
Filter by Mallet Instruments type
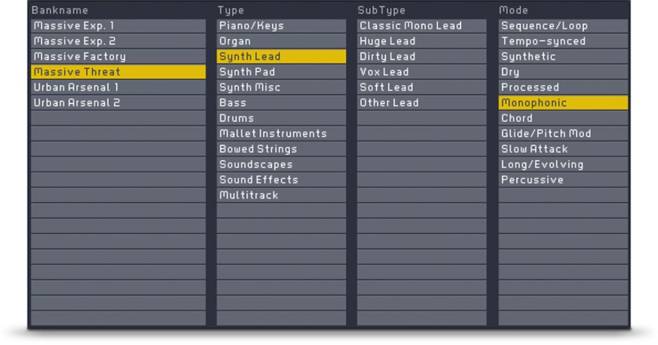tap(281, 133)
